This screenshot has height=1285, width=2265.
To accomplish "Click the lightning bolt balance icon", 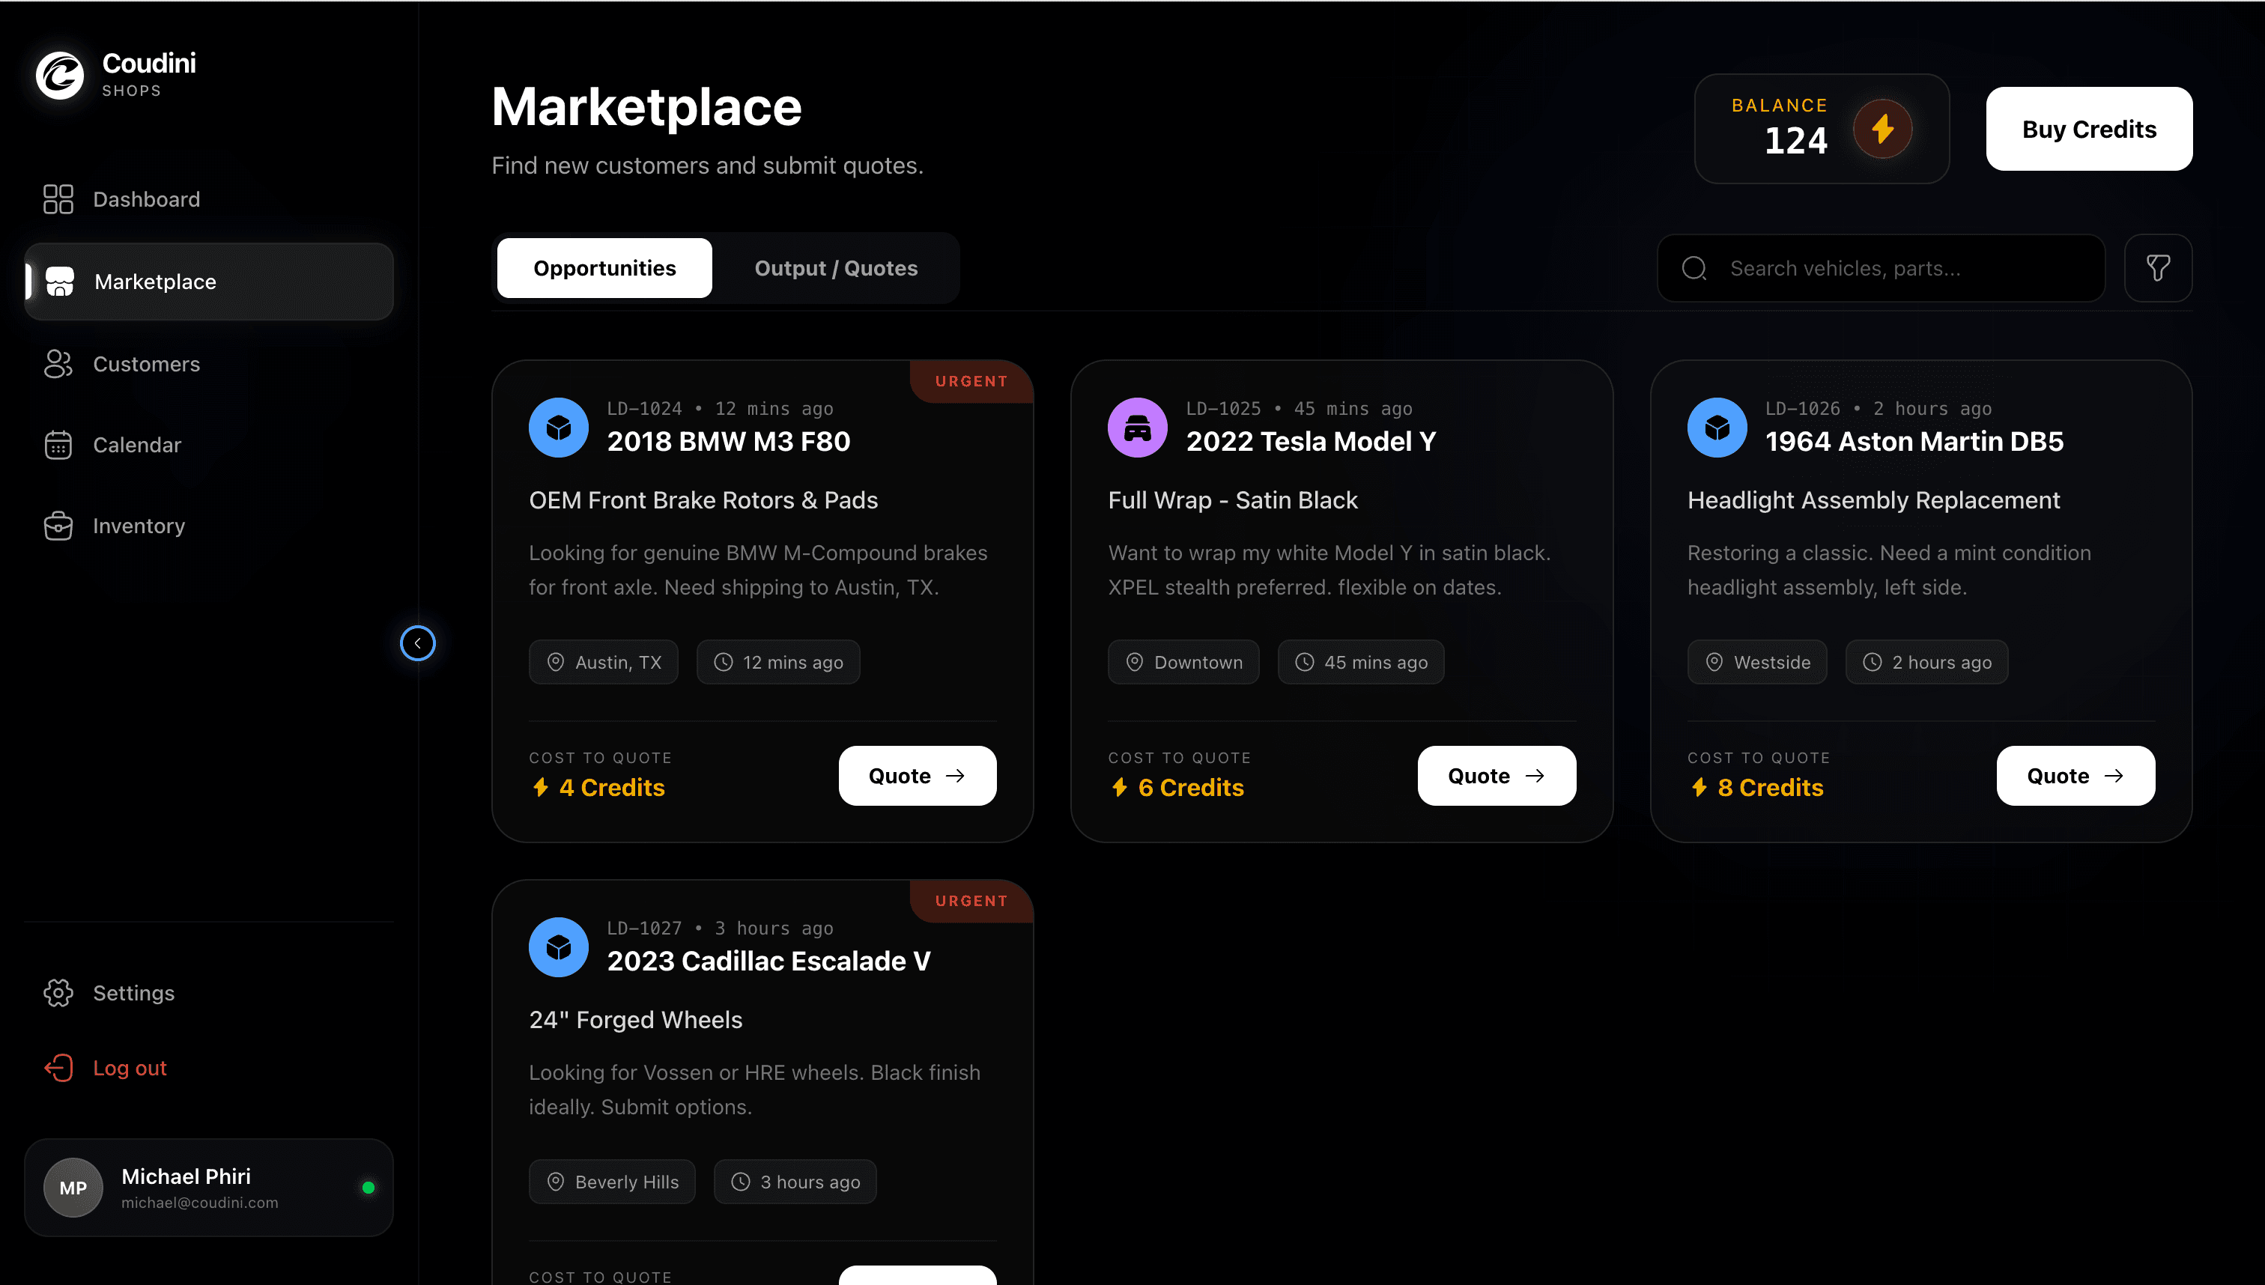I will tap(1883, 129).
